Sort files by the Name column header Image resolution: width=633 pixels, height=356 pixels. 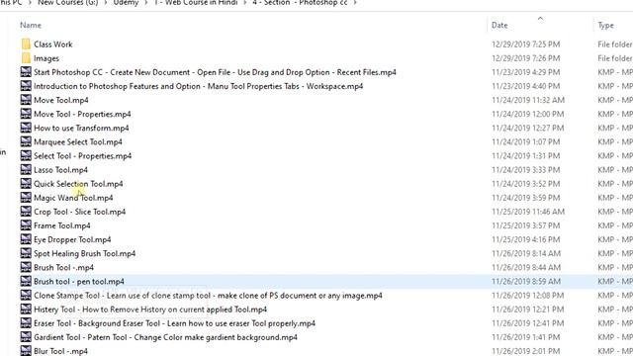pyautogui.click(x=31, y=25)
